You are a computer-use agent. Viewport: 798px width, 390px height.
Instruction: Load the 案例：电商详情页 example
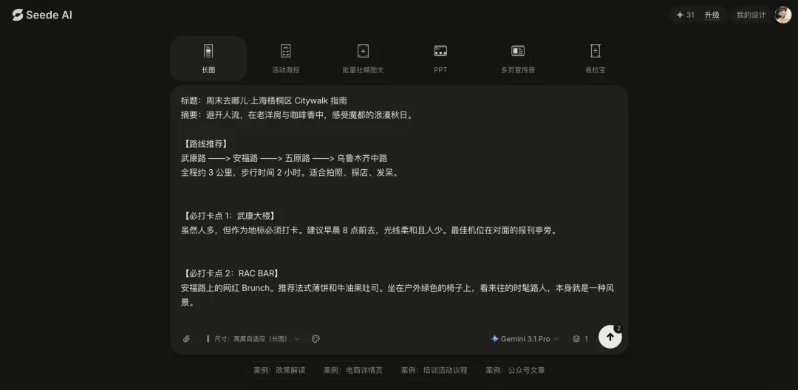point(353,370)
